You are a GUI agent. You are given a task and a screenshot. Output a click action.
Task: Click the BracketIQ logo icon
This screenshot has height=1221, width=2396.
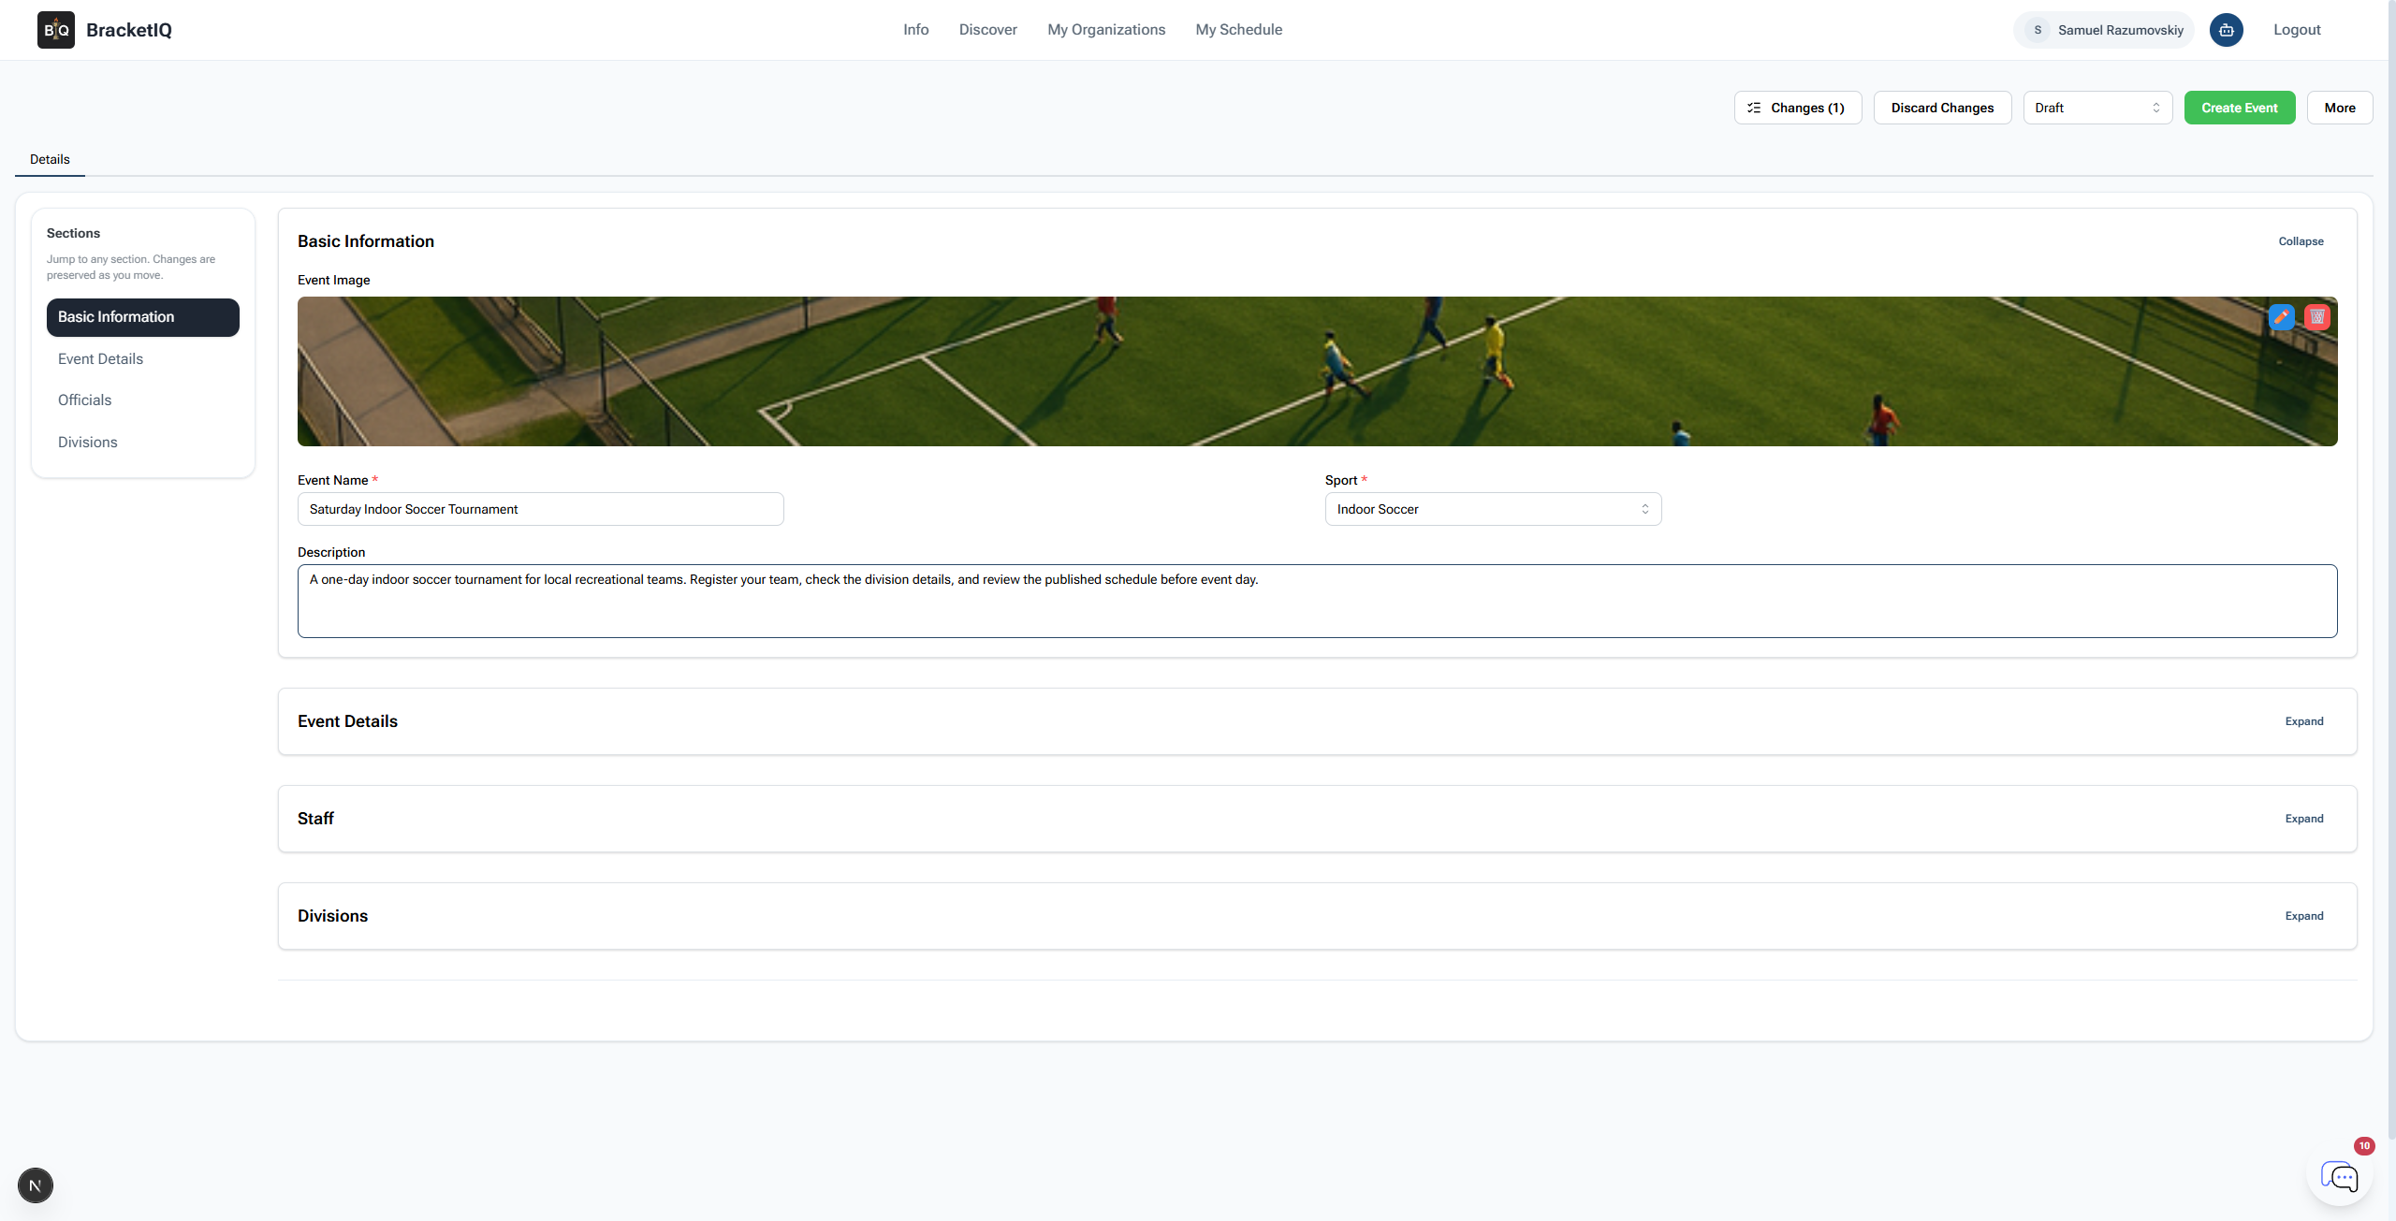pos(56,30)
